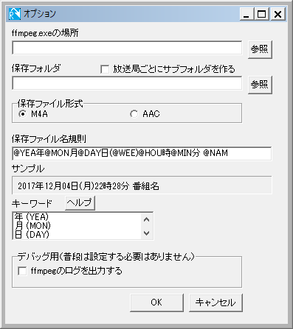Select the AAC file format option
Viewport: 293px width, 329px height.
point(134,114)
